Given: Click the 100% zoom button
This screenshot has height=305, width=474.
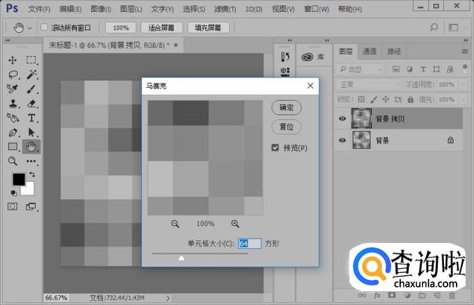Looking at the screenshot, I should 120,28.
